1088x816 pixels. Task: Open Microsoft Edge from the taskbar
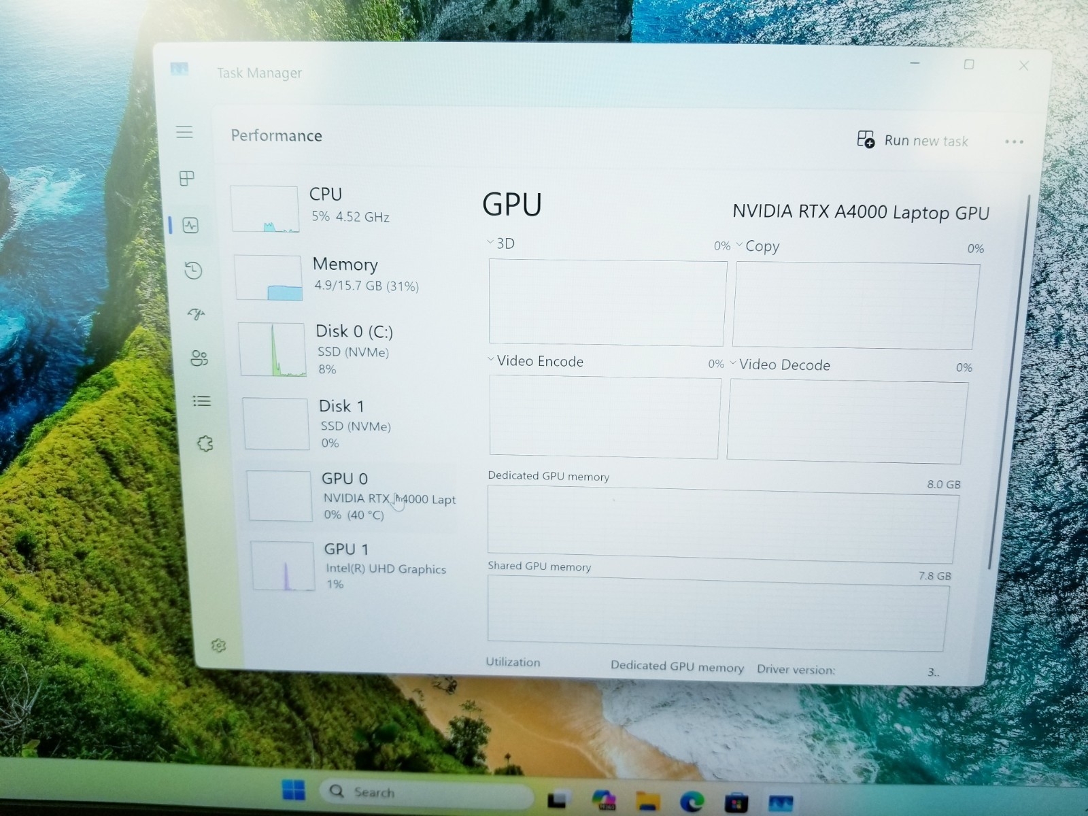(x=692, y=802)
